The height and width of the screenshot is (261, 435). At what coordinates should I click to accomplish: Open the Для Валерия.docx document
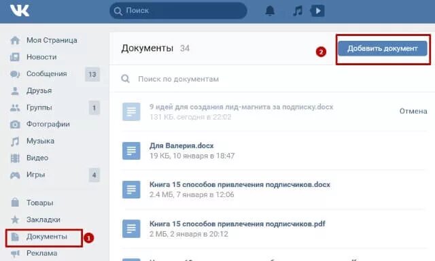(x=181, y=145)
